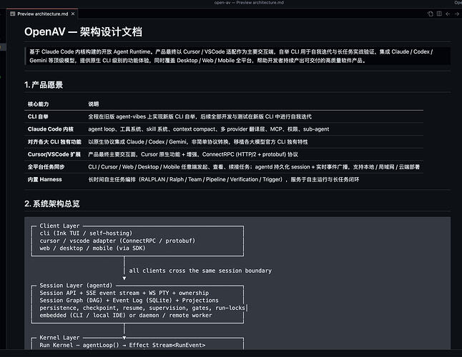Click the line 'Run Kernel — agentLoop()'

pos(122,346)
